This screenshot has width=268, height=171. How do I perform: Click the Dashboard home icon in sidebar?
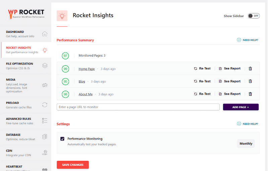pos(45,34)
